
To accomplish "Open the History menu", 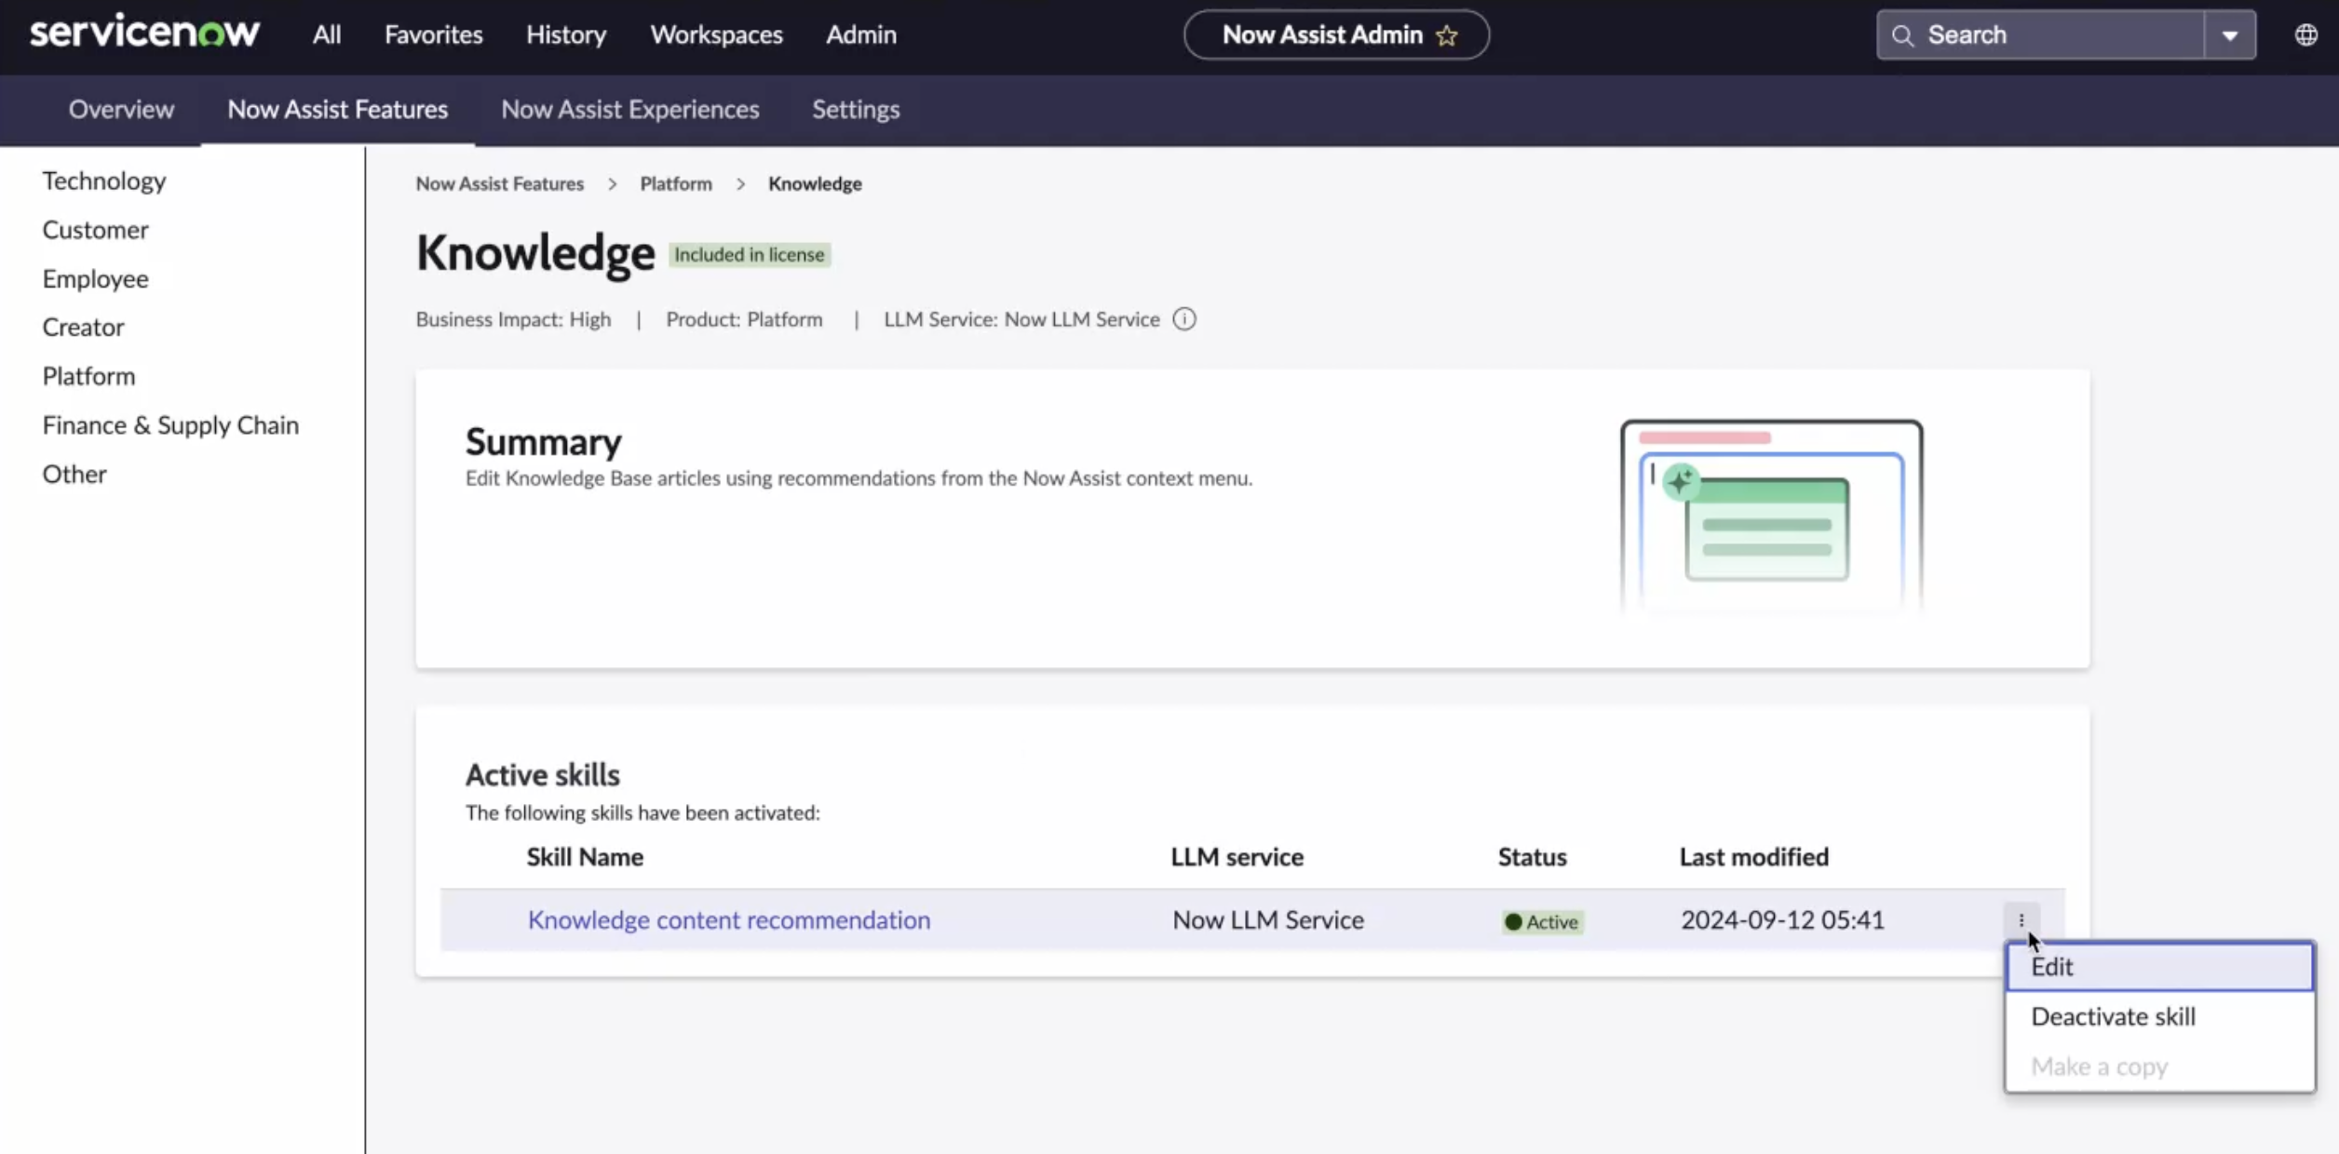I will coord(566,34).
